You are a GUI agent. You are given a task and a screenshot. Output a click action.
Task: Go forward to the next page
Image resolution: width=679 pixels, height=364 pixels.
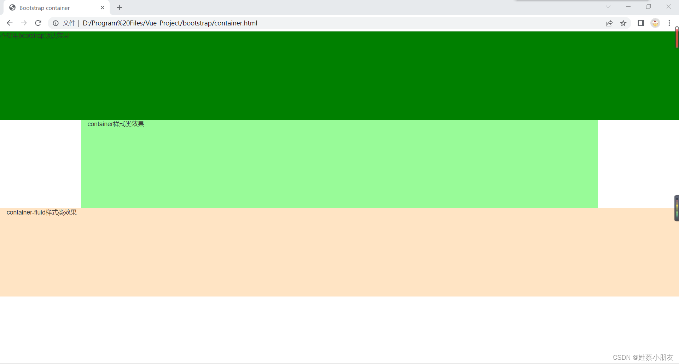coord(24,23)
